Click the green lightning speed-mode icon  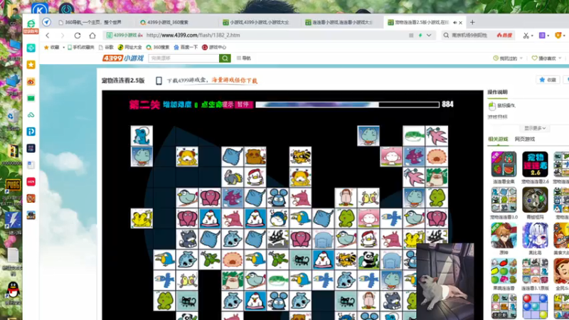tap(420, 35)
